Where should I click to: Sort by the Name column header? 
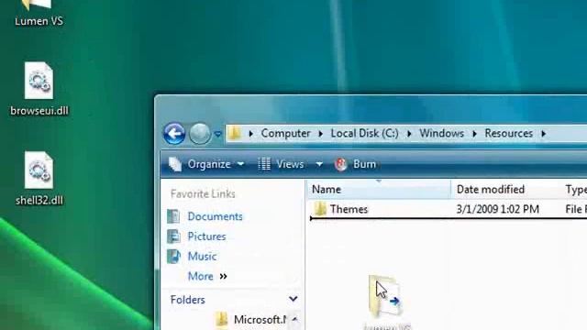(x=379, y=190)
